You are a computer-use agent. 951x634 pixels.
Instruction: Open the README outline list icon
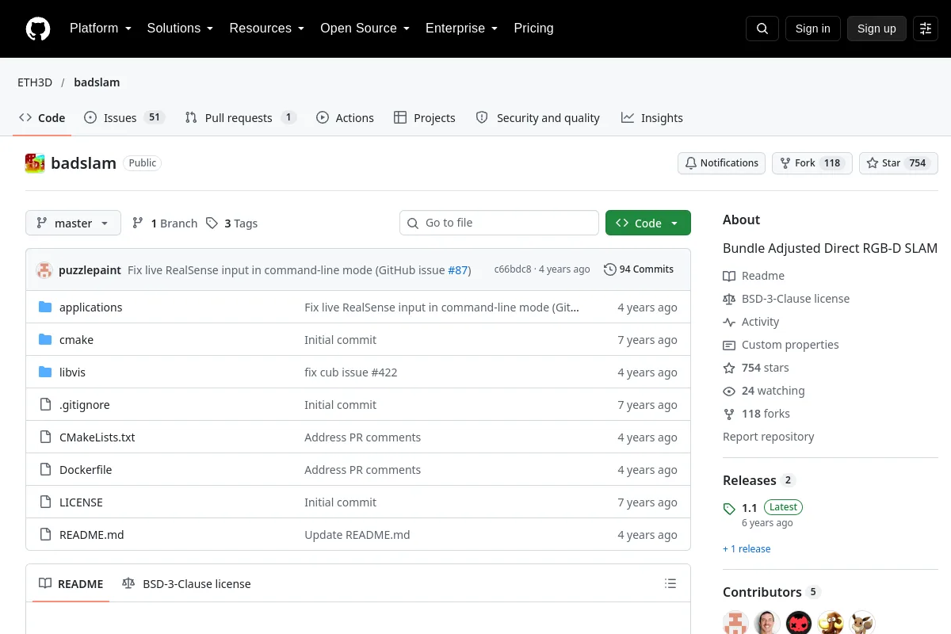(x=670, y=584)
